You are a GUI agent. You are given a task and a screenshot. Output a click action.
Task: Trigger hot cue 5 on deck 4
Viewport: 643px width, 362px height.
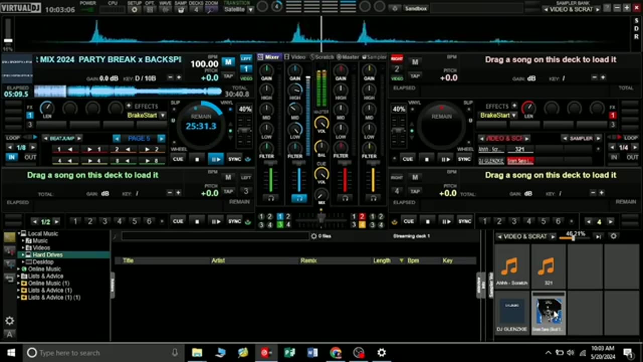[x=543, y=221]
